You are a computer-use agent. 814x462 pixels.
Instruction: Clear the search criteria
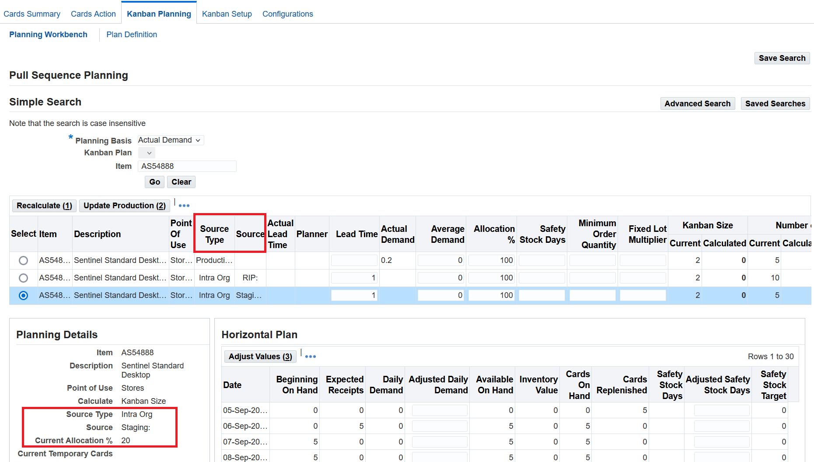tap(181, 182)
